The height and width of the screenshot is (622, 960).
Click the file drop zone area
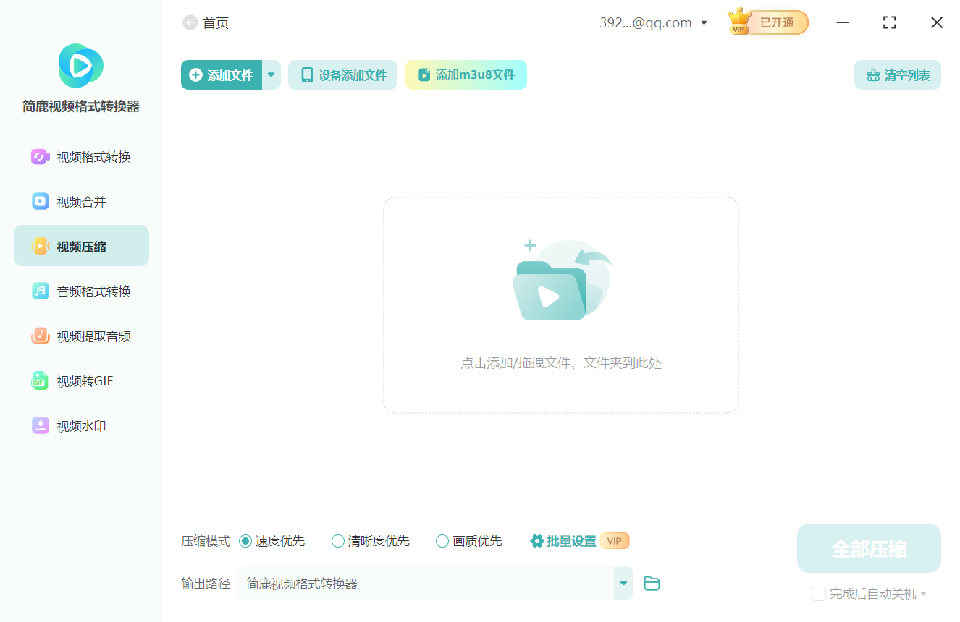[x=560, y=304]
